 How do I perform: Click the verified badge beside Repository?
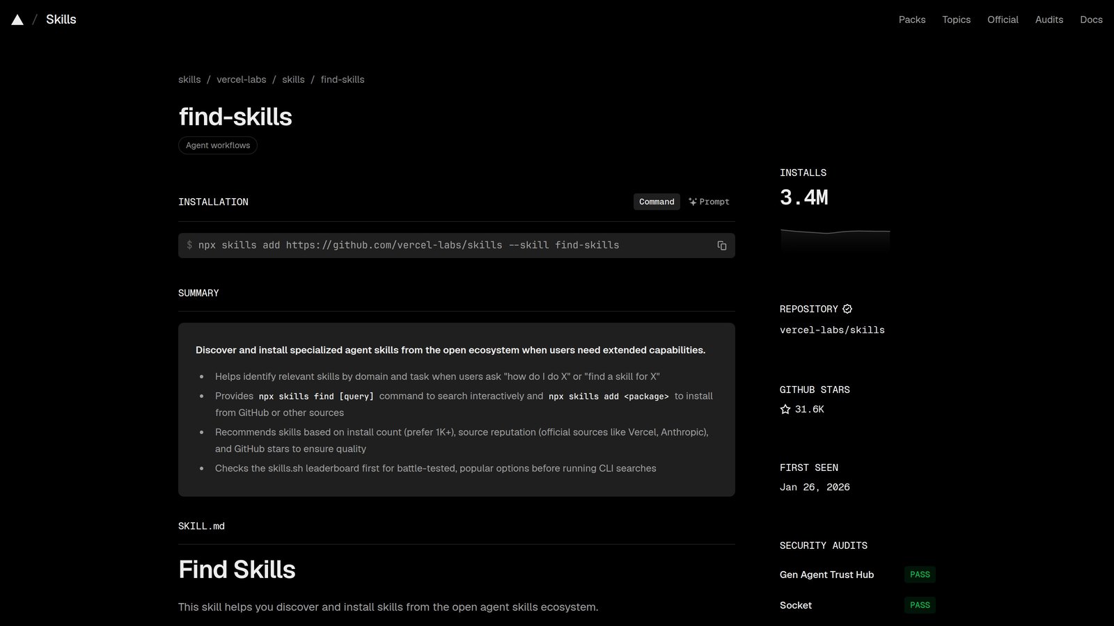(847, 309)
